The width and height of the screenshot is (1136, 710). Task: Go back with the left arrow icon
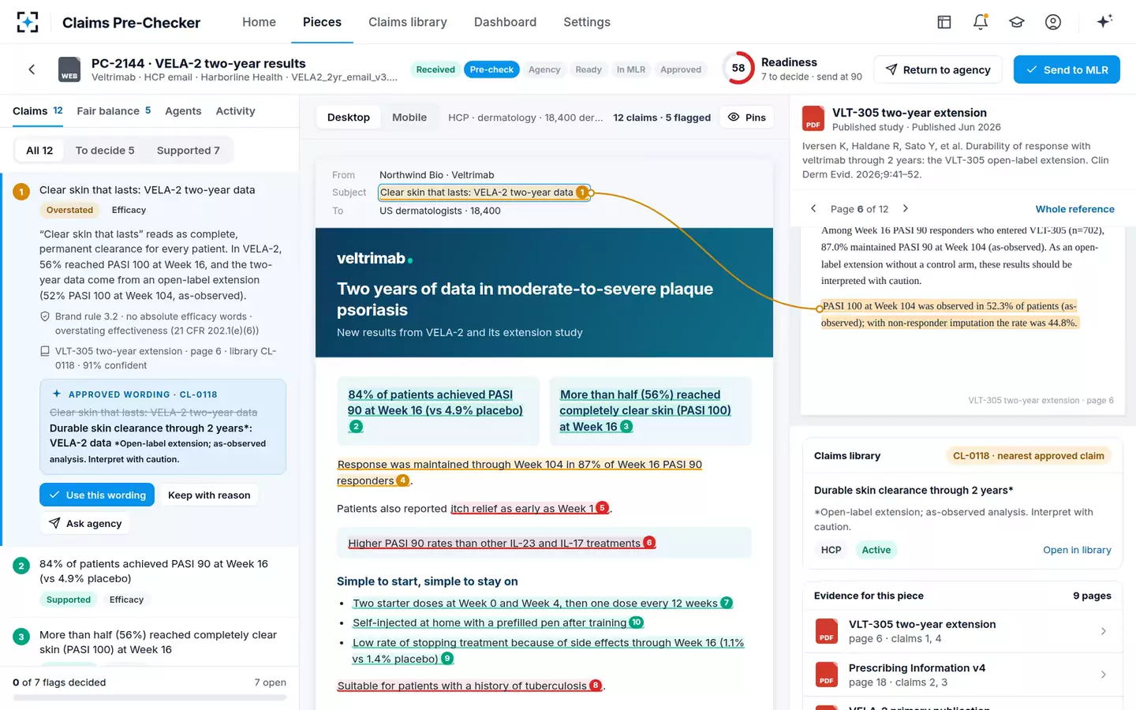[32, 69]
